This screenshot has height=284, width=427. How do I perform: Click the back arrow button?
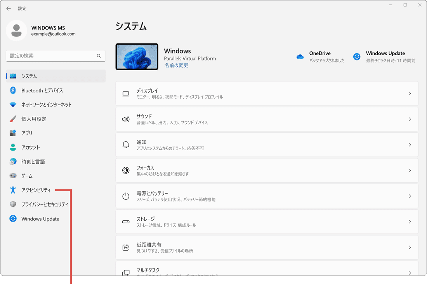pyautogui.click(x=9, y=8)
